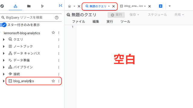Expand the パイプライン tree node
This screenshot has width=193, height=108.
coord(4,67)
